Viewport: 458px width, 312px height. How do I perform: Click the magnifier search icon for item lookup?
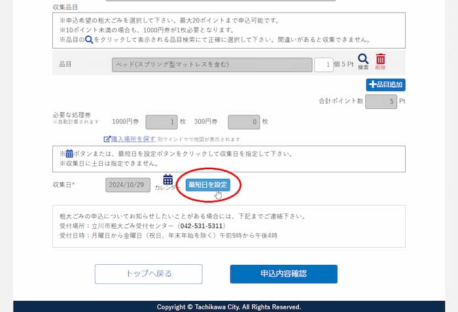click(x=363, y=60)
